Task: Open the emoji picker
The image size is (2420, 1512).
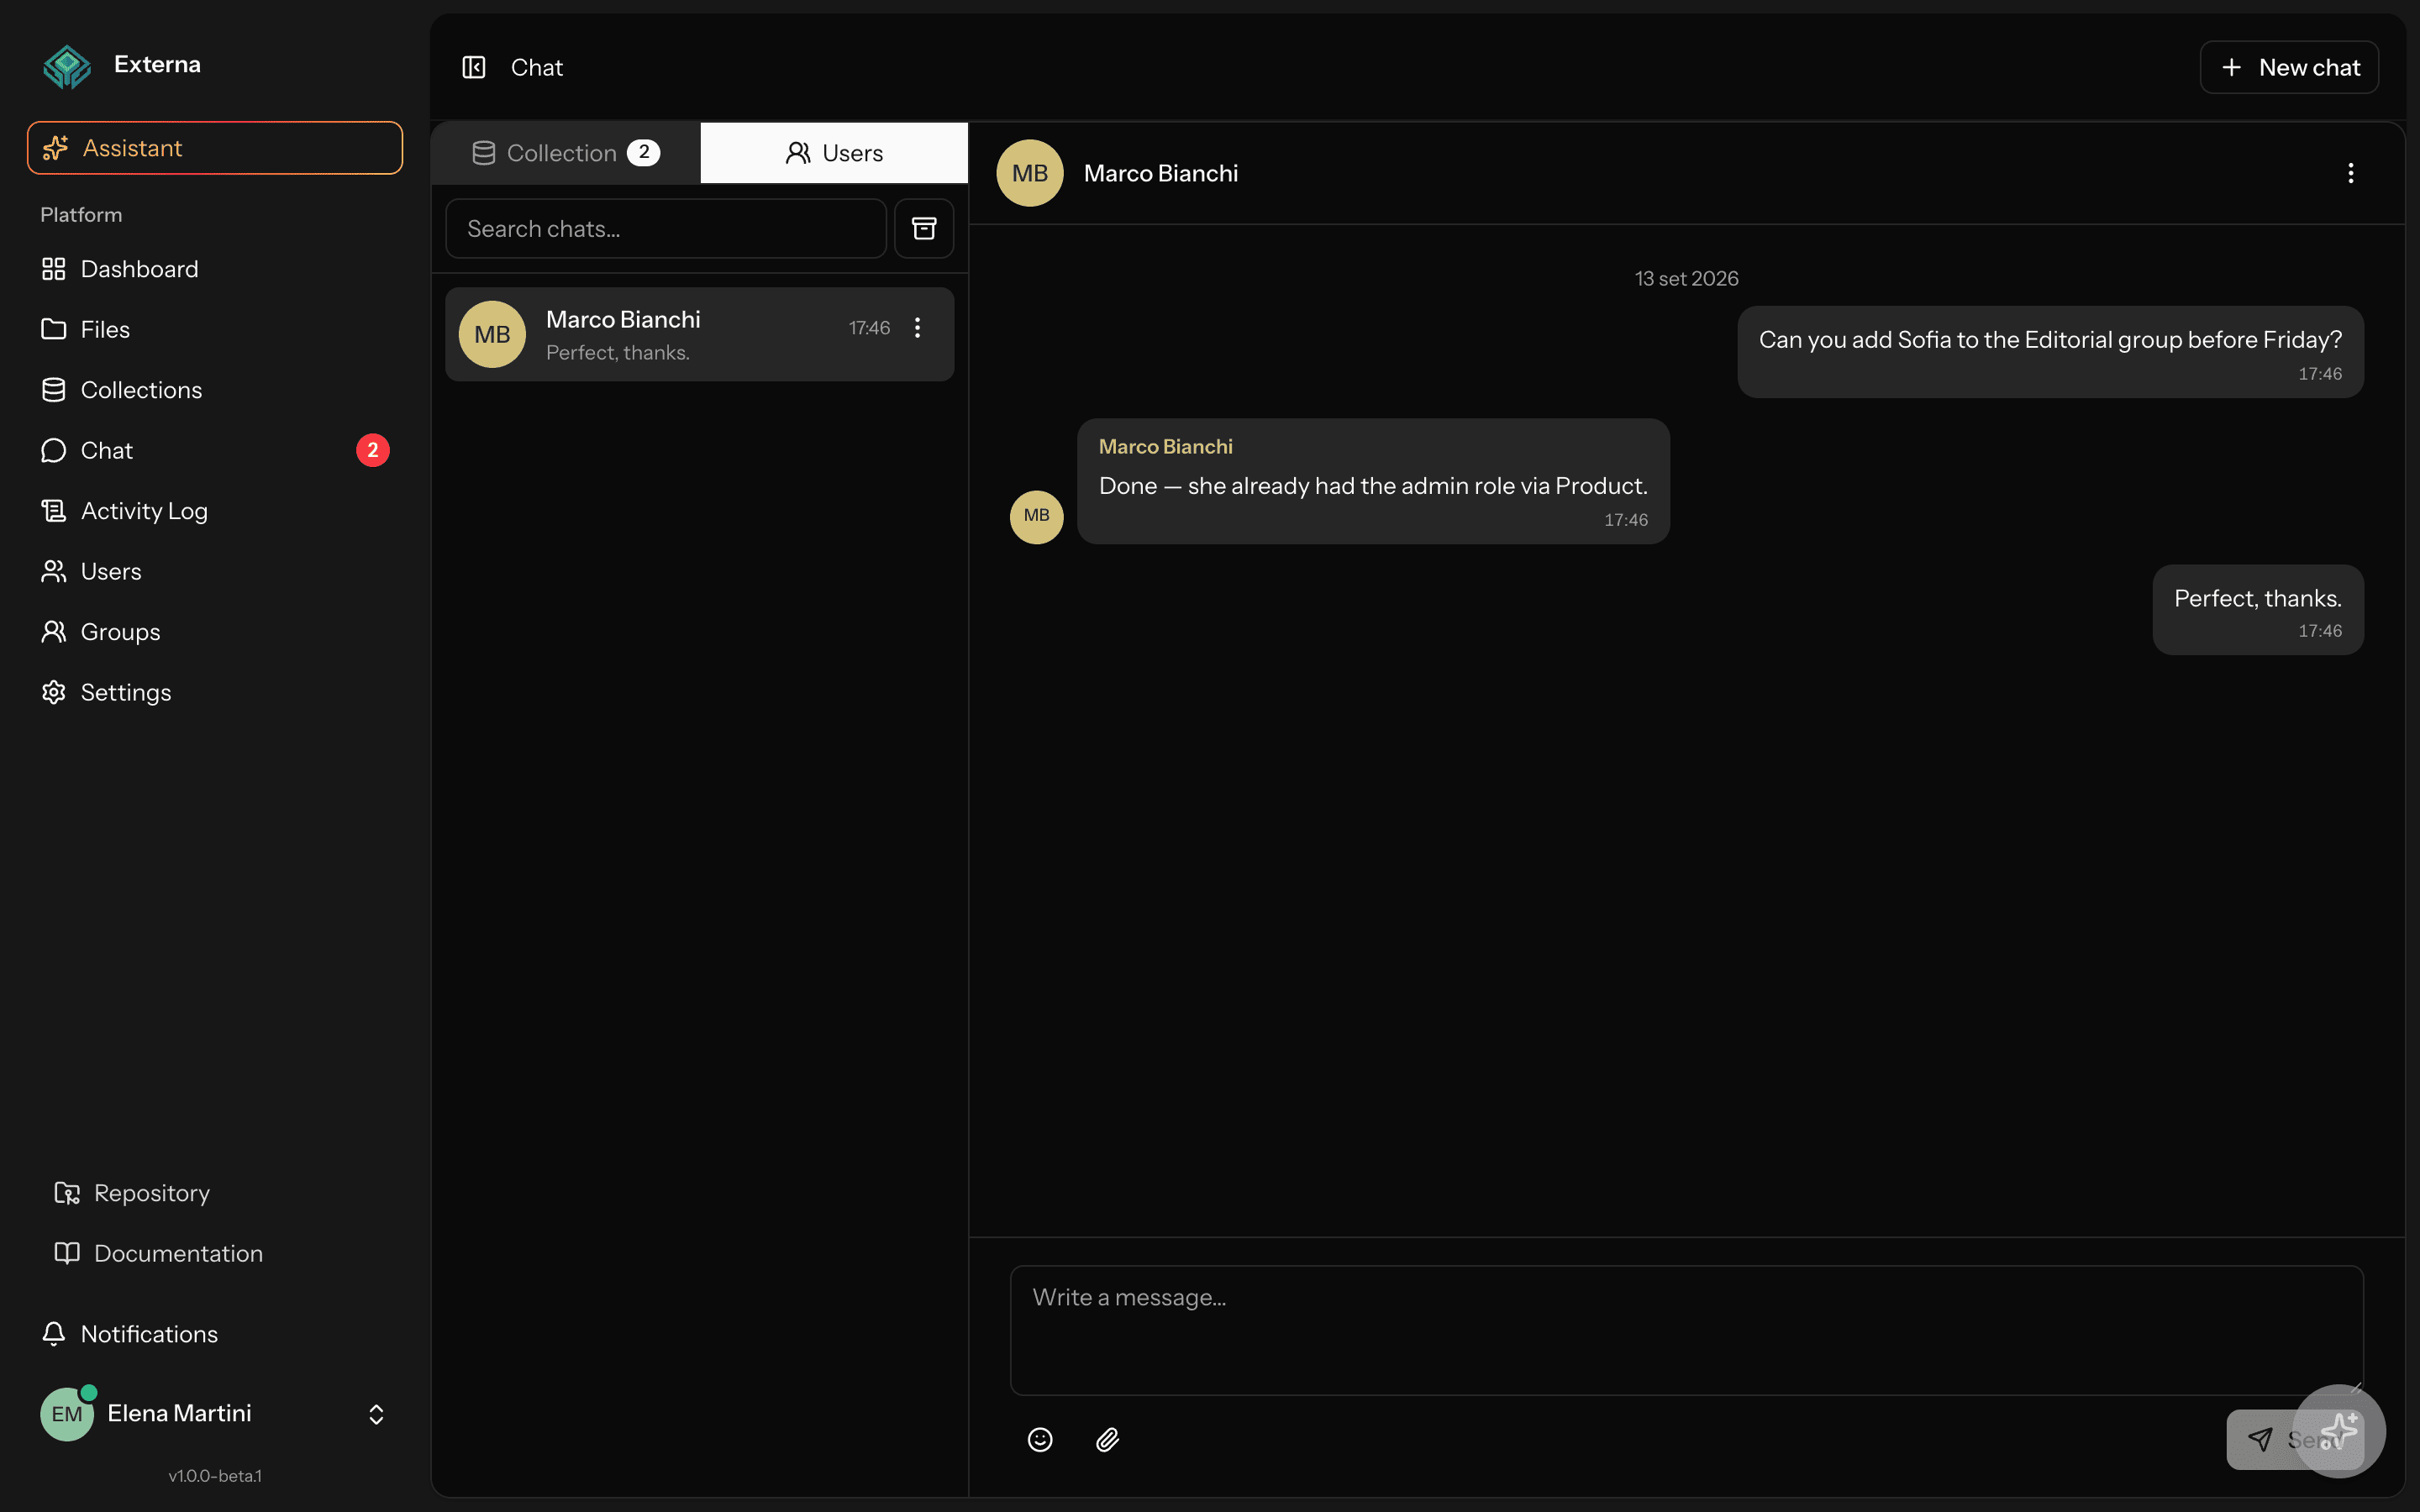Action: click(x=1040, y=1440)
